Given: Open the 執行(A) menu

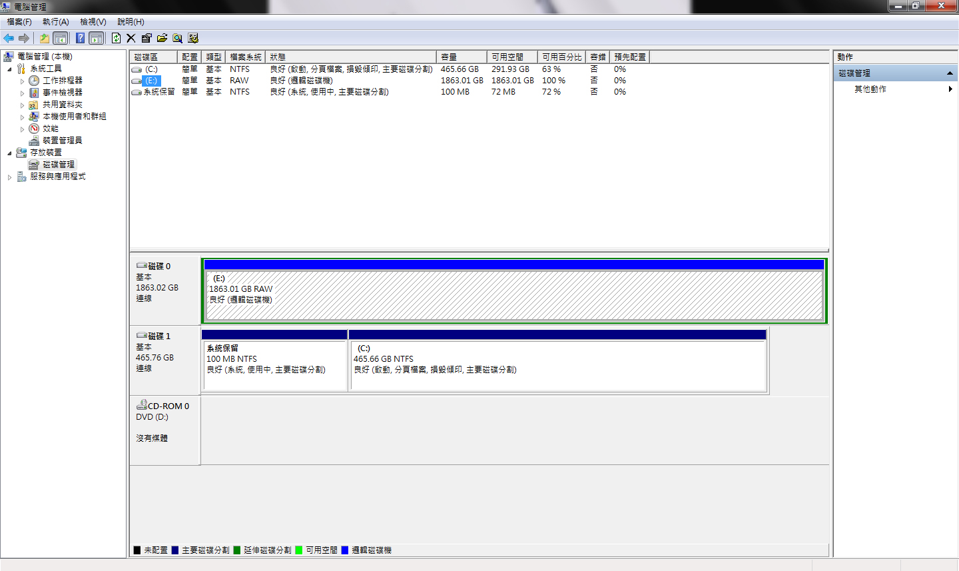Looking at the screenshot, I should (56, 22).
